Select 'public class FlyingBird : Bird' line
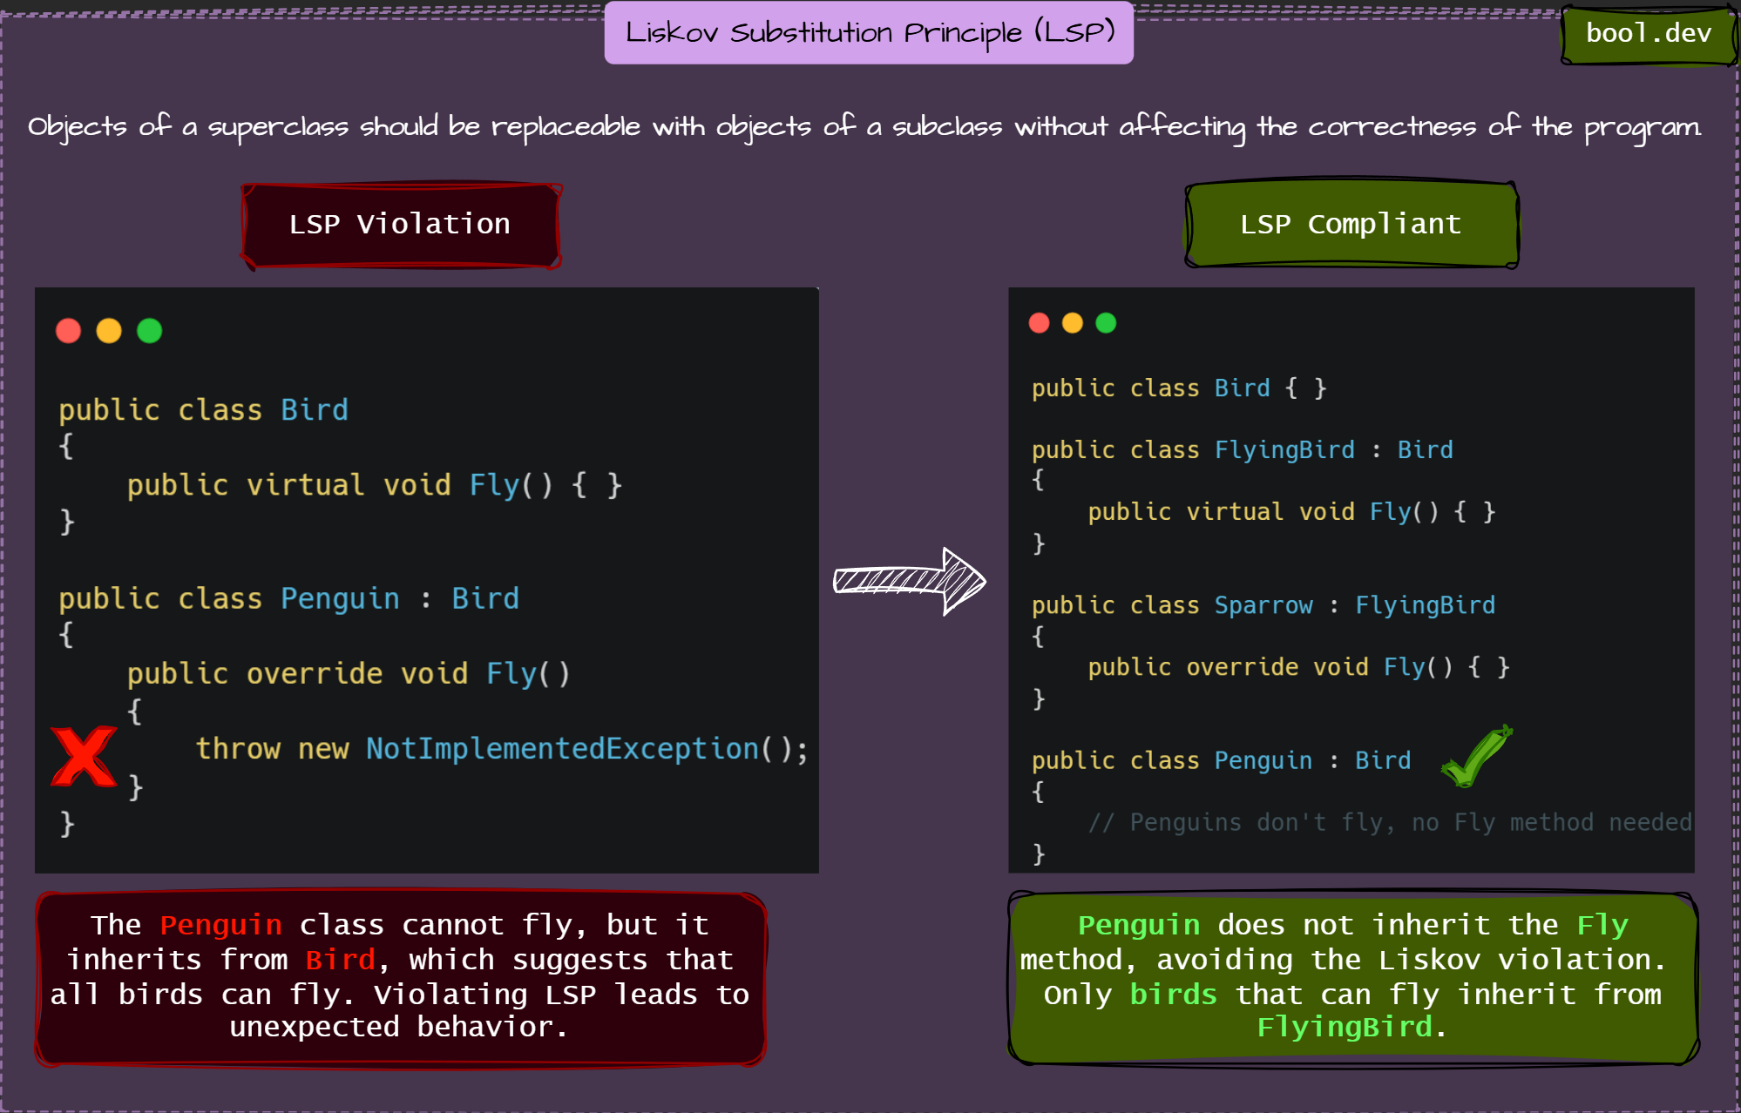This screenshot has height=1113, width=1741. [x=1243, y=450]
